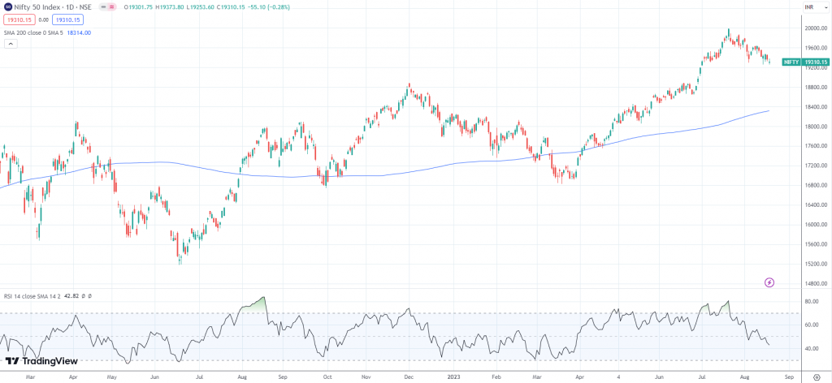
Task: Select the SMA 200 close indicator legend
Action: click(34, 32)
